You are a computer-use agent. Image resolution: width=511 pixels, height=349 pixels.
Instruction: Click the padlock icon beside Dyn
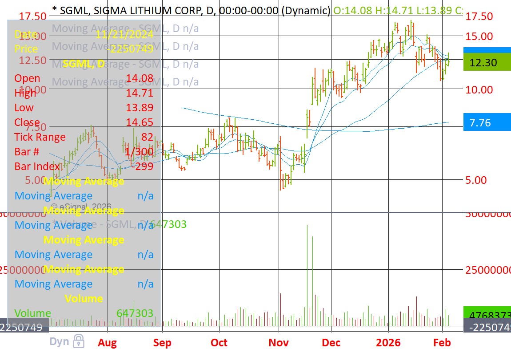tap(79, 341)
